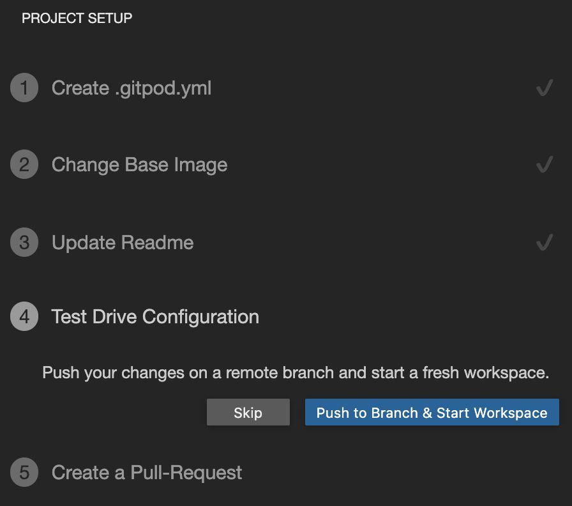Click the step 4 number circle
Image resolution: width=572 pixels, height=506 pixels.
pos(24,316)
